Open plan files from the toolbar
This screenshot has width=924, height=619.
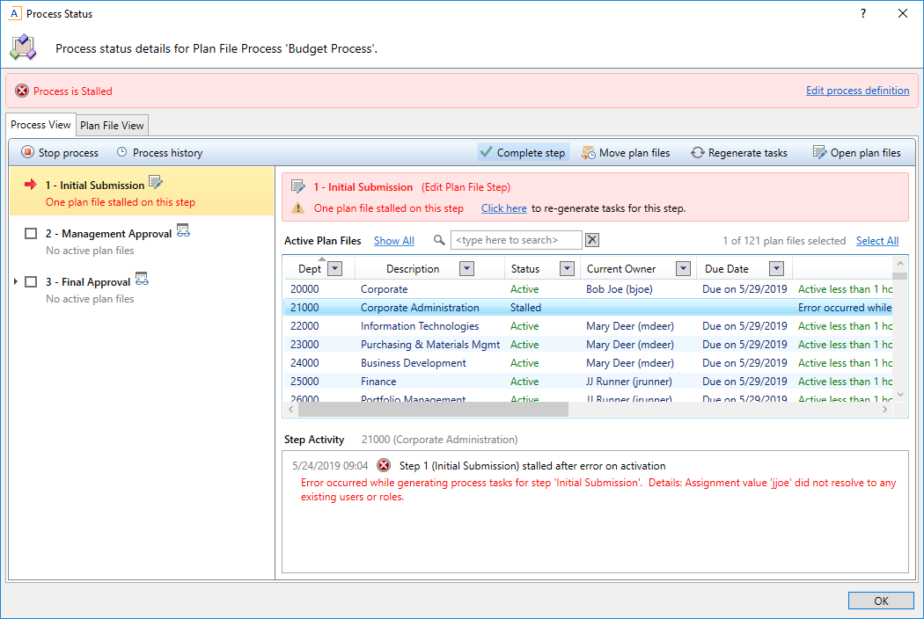[x=856, y=153]
